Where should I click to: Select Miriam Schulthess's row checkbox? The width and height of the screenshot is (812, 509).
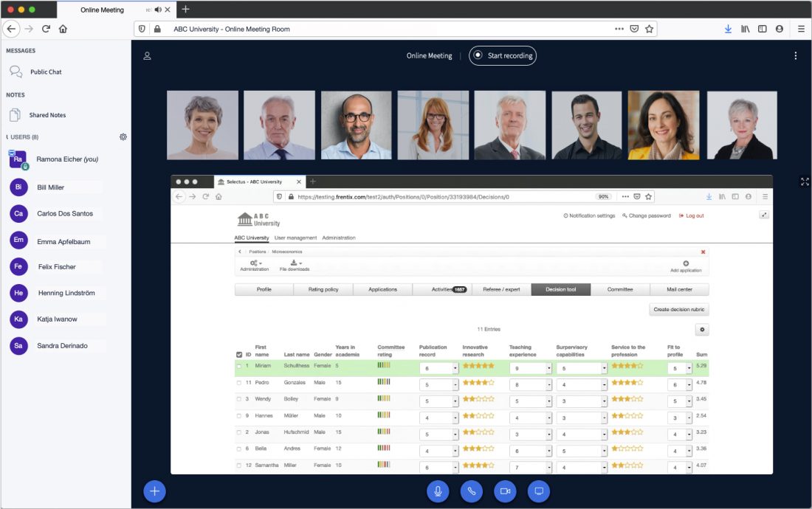tap(241, 365)
